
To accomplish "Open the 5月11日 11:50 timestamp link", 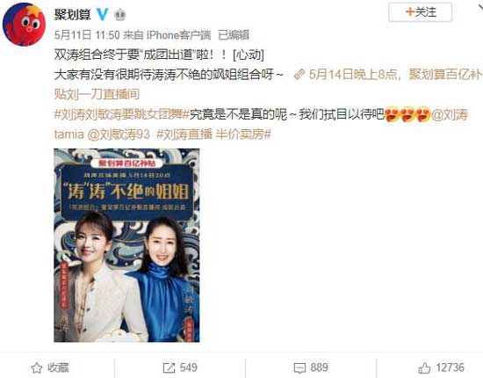I will pos(87,35).
